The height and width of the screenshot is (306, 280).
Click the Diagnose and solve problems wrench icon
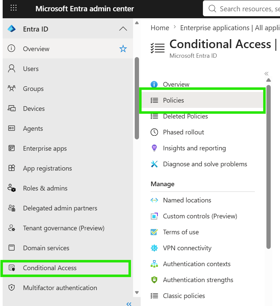click(x=154, y=164)
